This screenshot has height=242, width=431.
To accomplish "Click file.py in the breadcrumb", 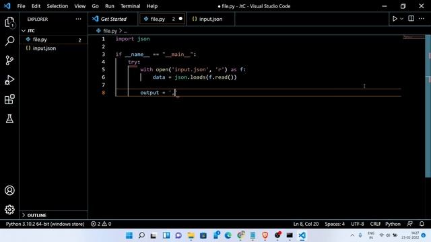I will 110,31.
